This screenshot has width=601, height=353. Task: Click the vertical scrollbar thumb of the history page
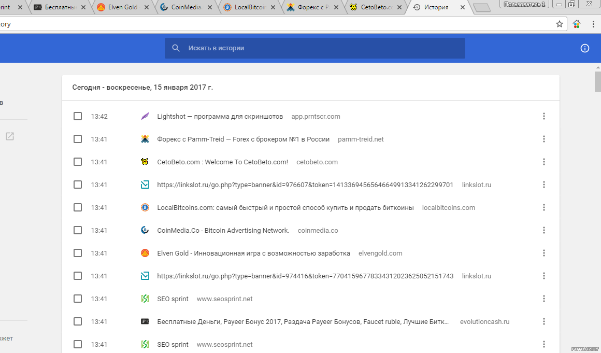tap(597, 81)
